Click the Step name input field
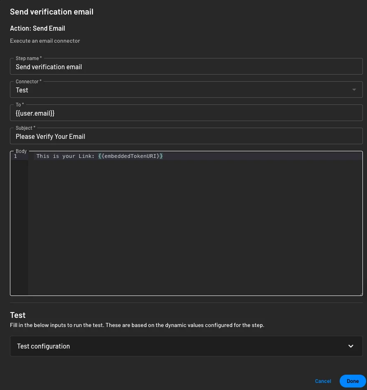Viewport: 367px width, 390px height. (186, 66)
